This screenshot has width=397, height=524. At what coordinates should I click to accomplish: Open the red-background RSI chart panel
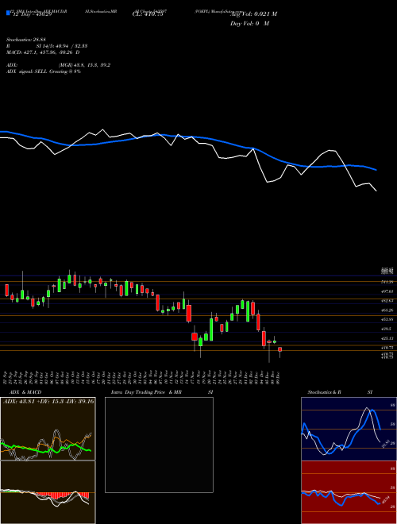(349, 492)
